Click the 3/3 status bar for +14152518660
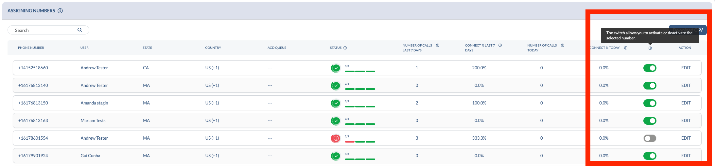This screenshot has height=166, width=715. coord(360,71)
